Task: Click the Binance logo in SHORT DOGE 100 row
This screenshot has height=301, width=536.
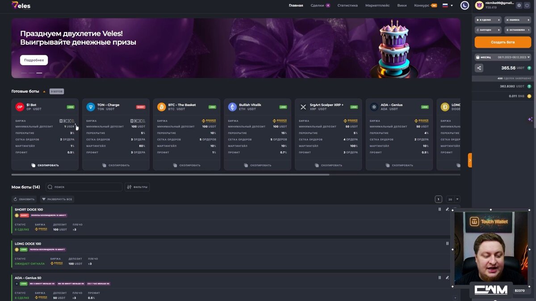Action: coord(41,229)
